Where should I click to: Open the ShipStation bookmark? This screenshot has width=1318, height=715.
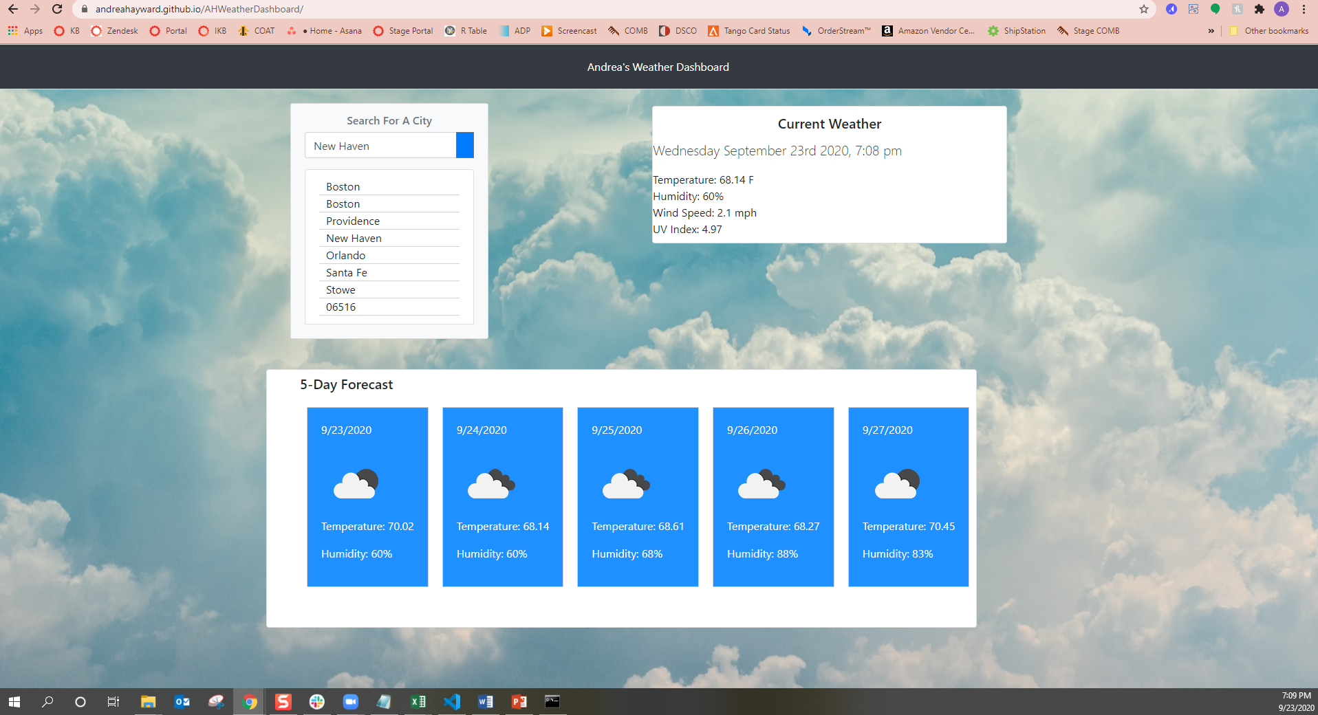pyautogui.click(x=1017, y=31)
